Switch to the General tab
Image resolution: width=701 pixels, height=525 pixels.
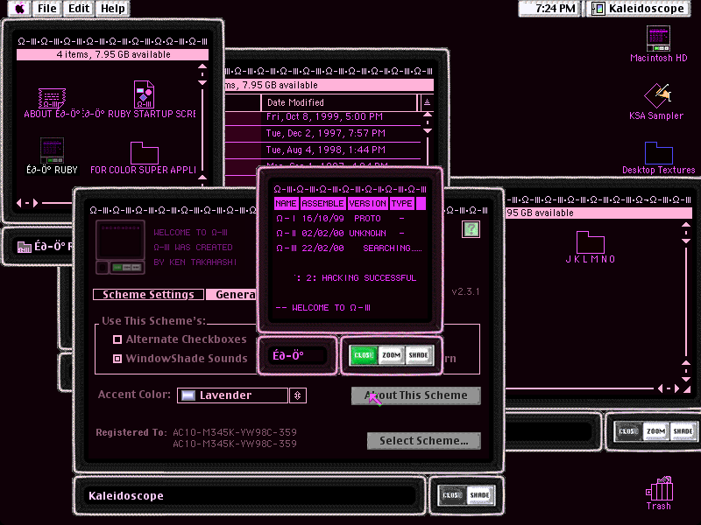pyautogui.click(x=231, y=295)
